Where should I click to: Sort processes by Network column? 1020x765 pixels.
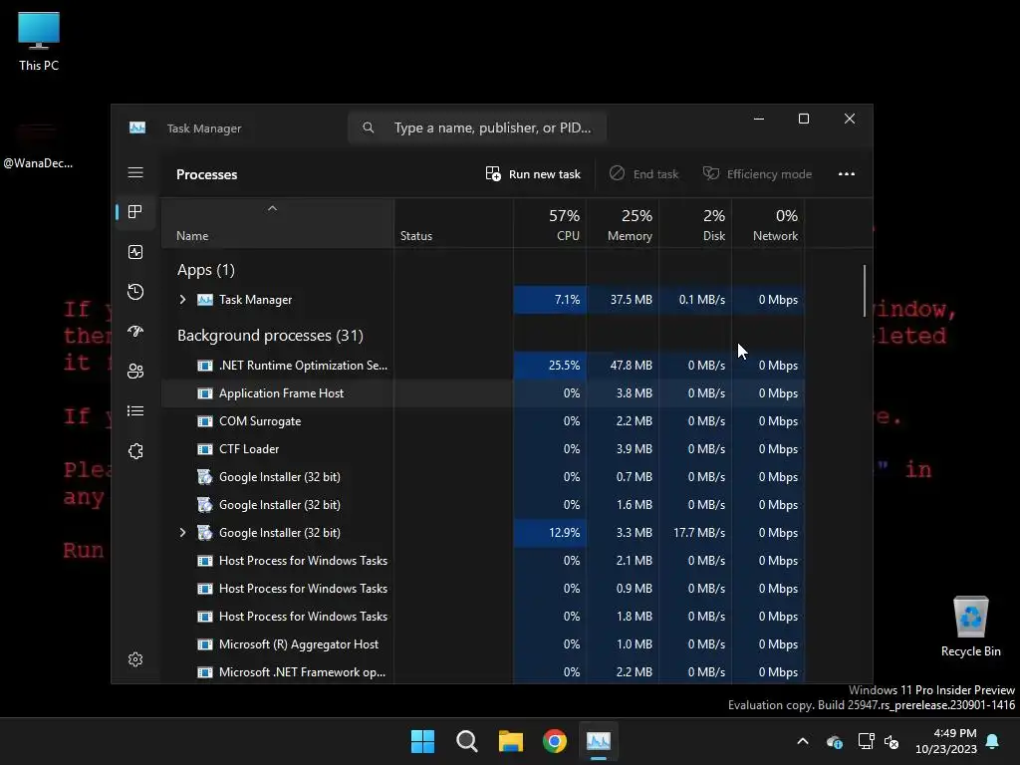tap(768, 224)
